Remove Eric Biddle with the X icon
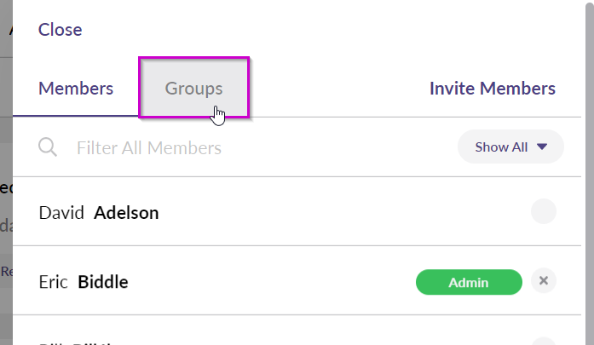This screenshot has width=594, height=345. click(543, 280)
